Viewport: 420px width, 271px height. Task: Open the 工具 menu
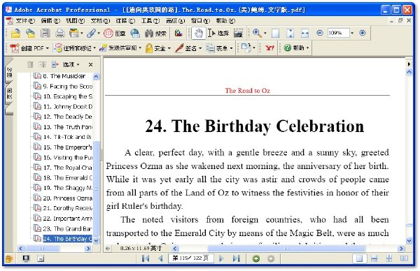click(x=150, y=20)
